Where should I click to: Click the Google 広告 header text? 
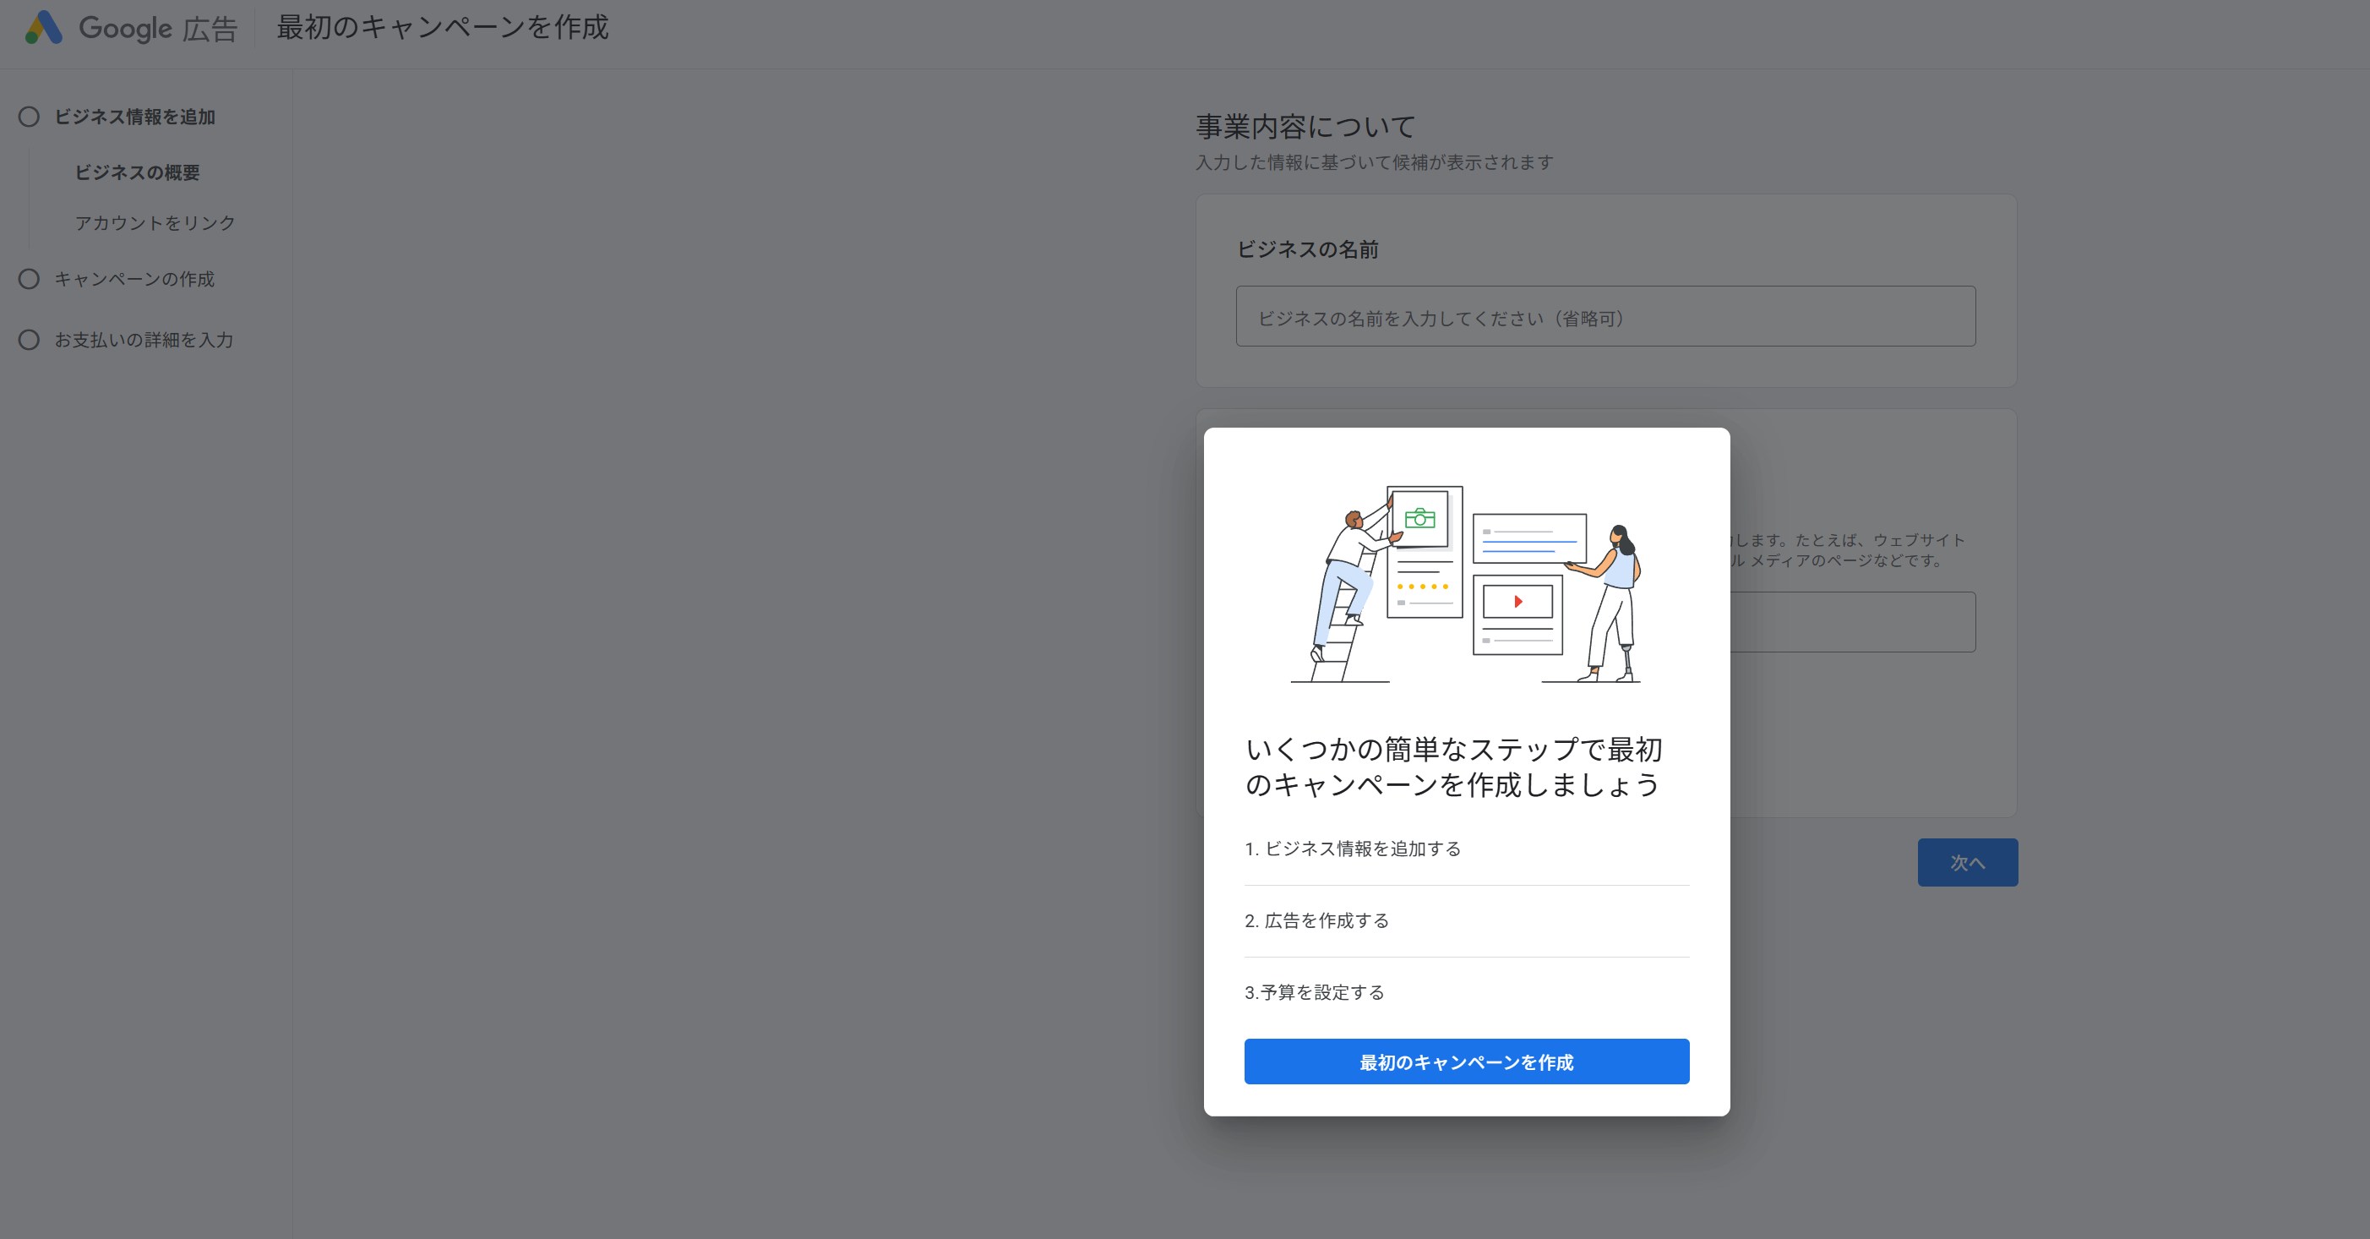158,29
